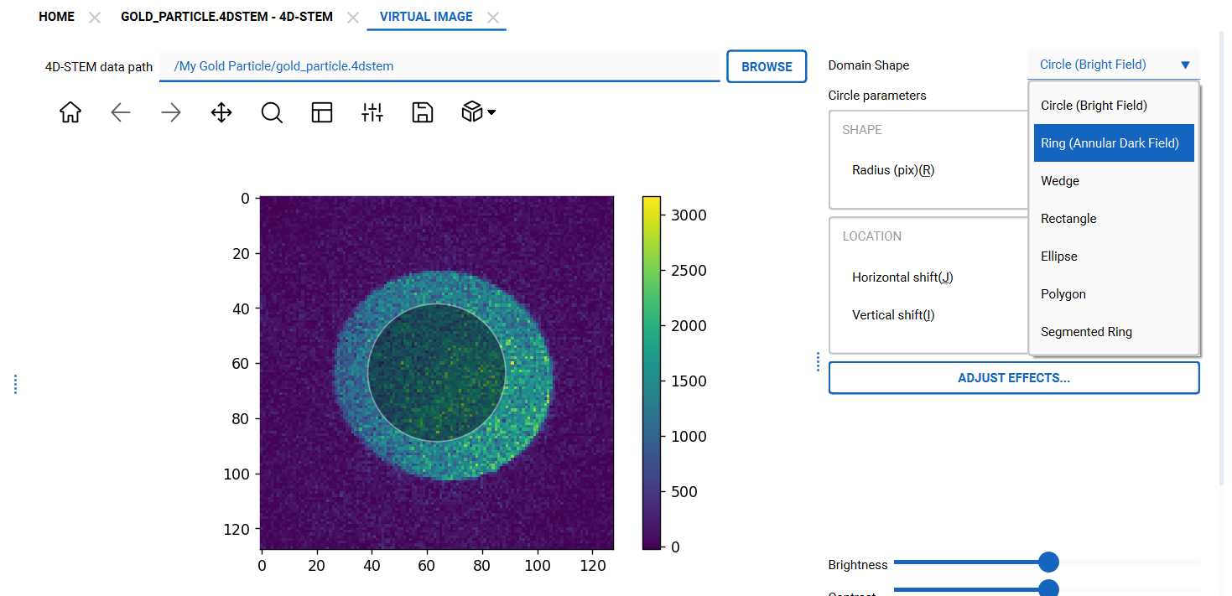Go forward to next view arrow
Image resolution: width=1232 pixels, height=596 pixels.
pyautogui.click(x=171, y=112)
